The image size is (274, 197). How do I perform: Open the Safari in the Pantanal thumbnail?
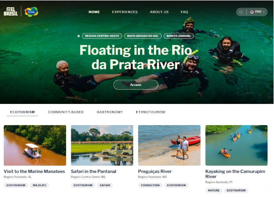click(102, 145)
